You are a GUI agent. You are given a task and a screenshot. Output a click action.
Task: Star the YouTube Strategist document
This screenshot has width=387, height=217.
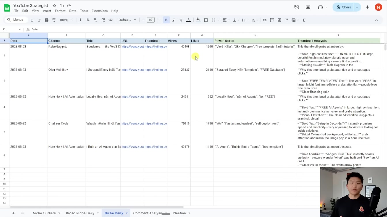tap(54, 6)
